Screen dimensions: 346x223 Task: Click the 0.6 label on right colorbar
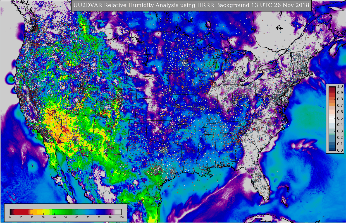(340, 112)
